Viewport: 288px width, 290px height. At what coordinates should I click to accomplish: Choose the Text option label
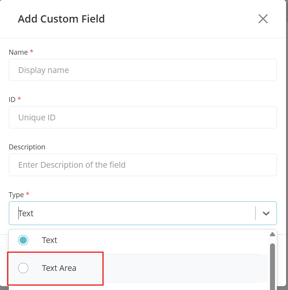click(49, 240)
